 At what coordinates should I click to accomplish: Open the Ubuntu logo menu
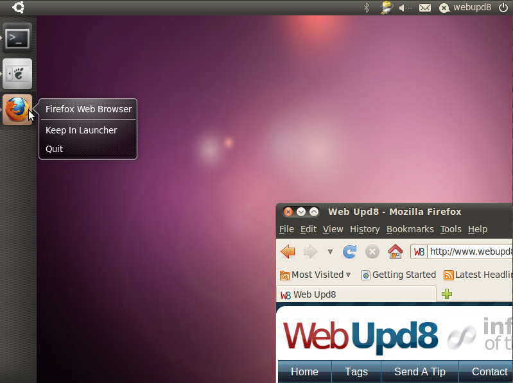coord(19,7)
